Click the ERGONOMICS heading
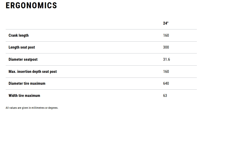240x155 pixels. coord(31,5)
